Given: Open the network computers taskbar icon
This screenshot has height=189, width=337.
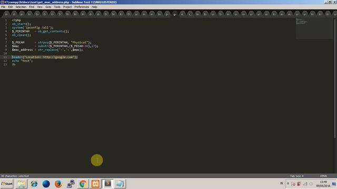Looking at the screenshot, I should [x=71, y=184].
